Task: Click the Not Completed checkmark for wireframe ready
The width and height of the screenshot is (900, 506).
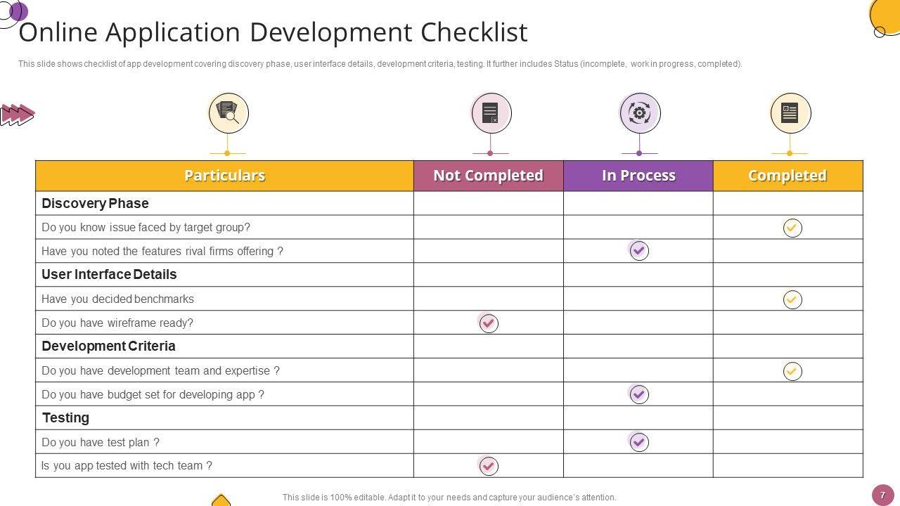Action: (x=489, y=323)
